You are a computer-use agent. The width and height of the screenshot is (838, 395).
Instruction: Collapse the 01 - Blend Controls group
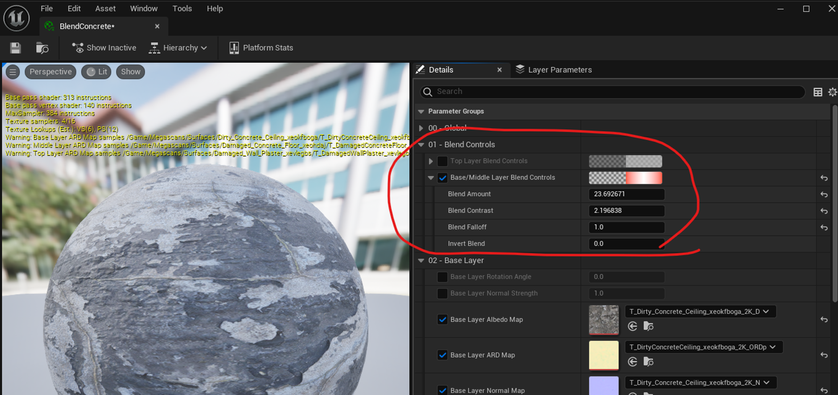pos(421,145)
